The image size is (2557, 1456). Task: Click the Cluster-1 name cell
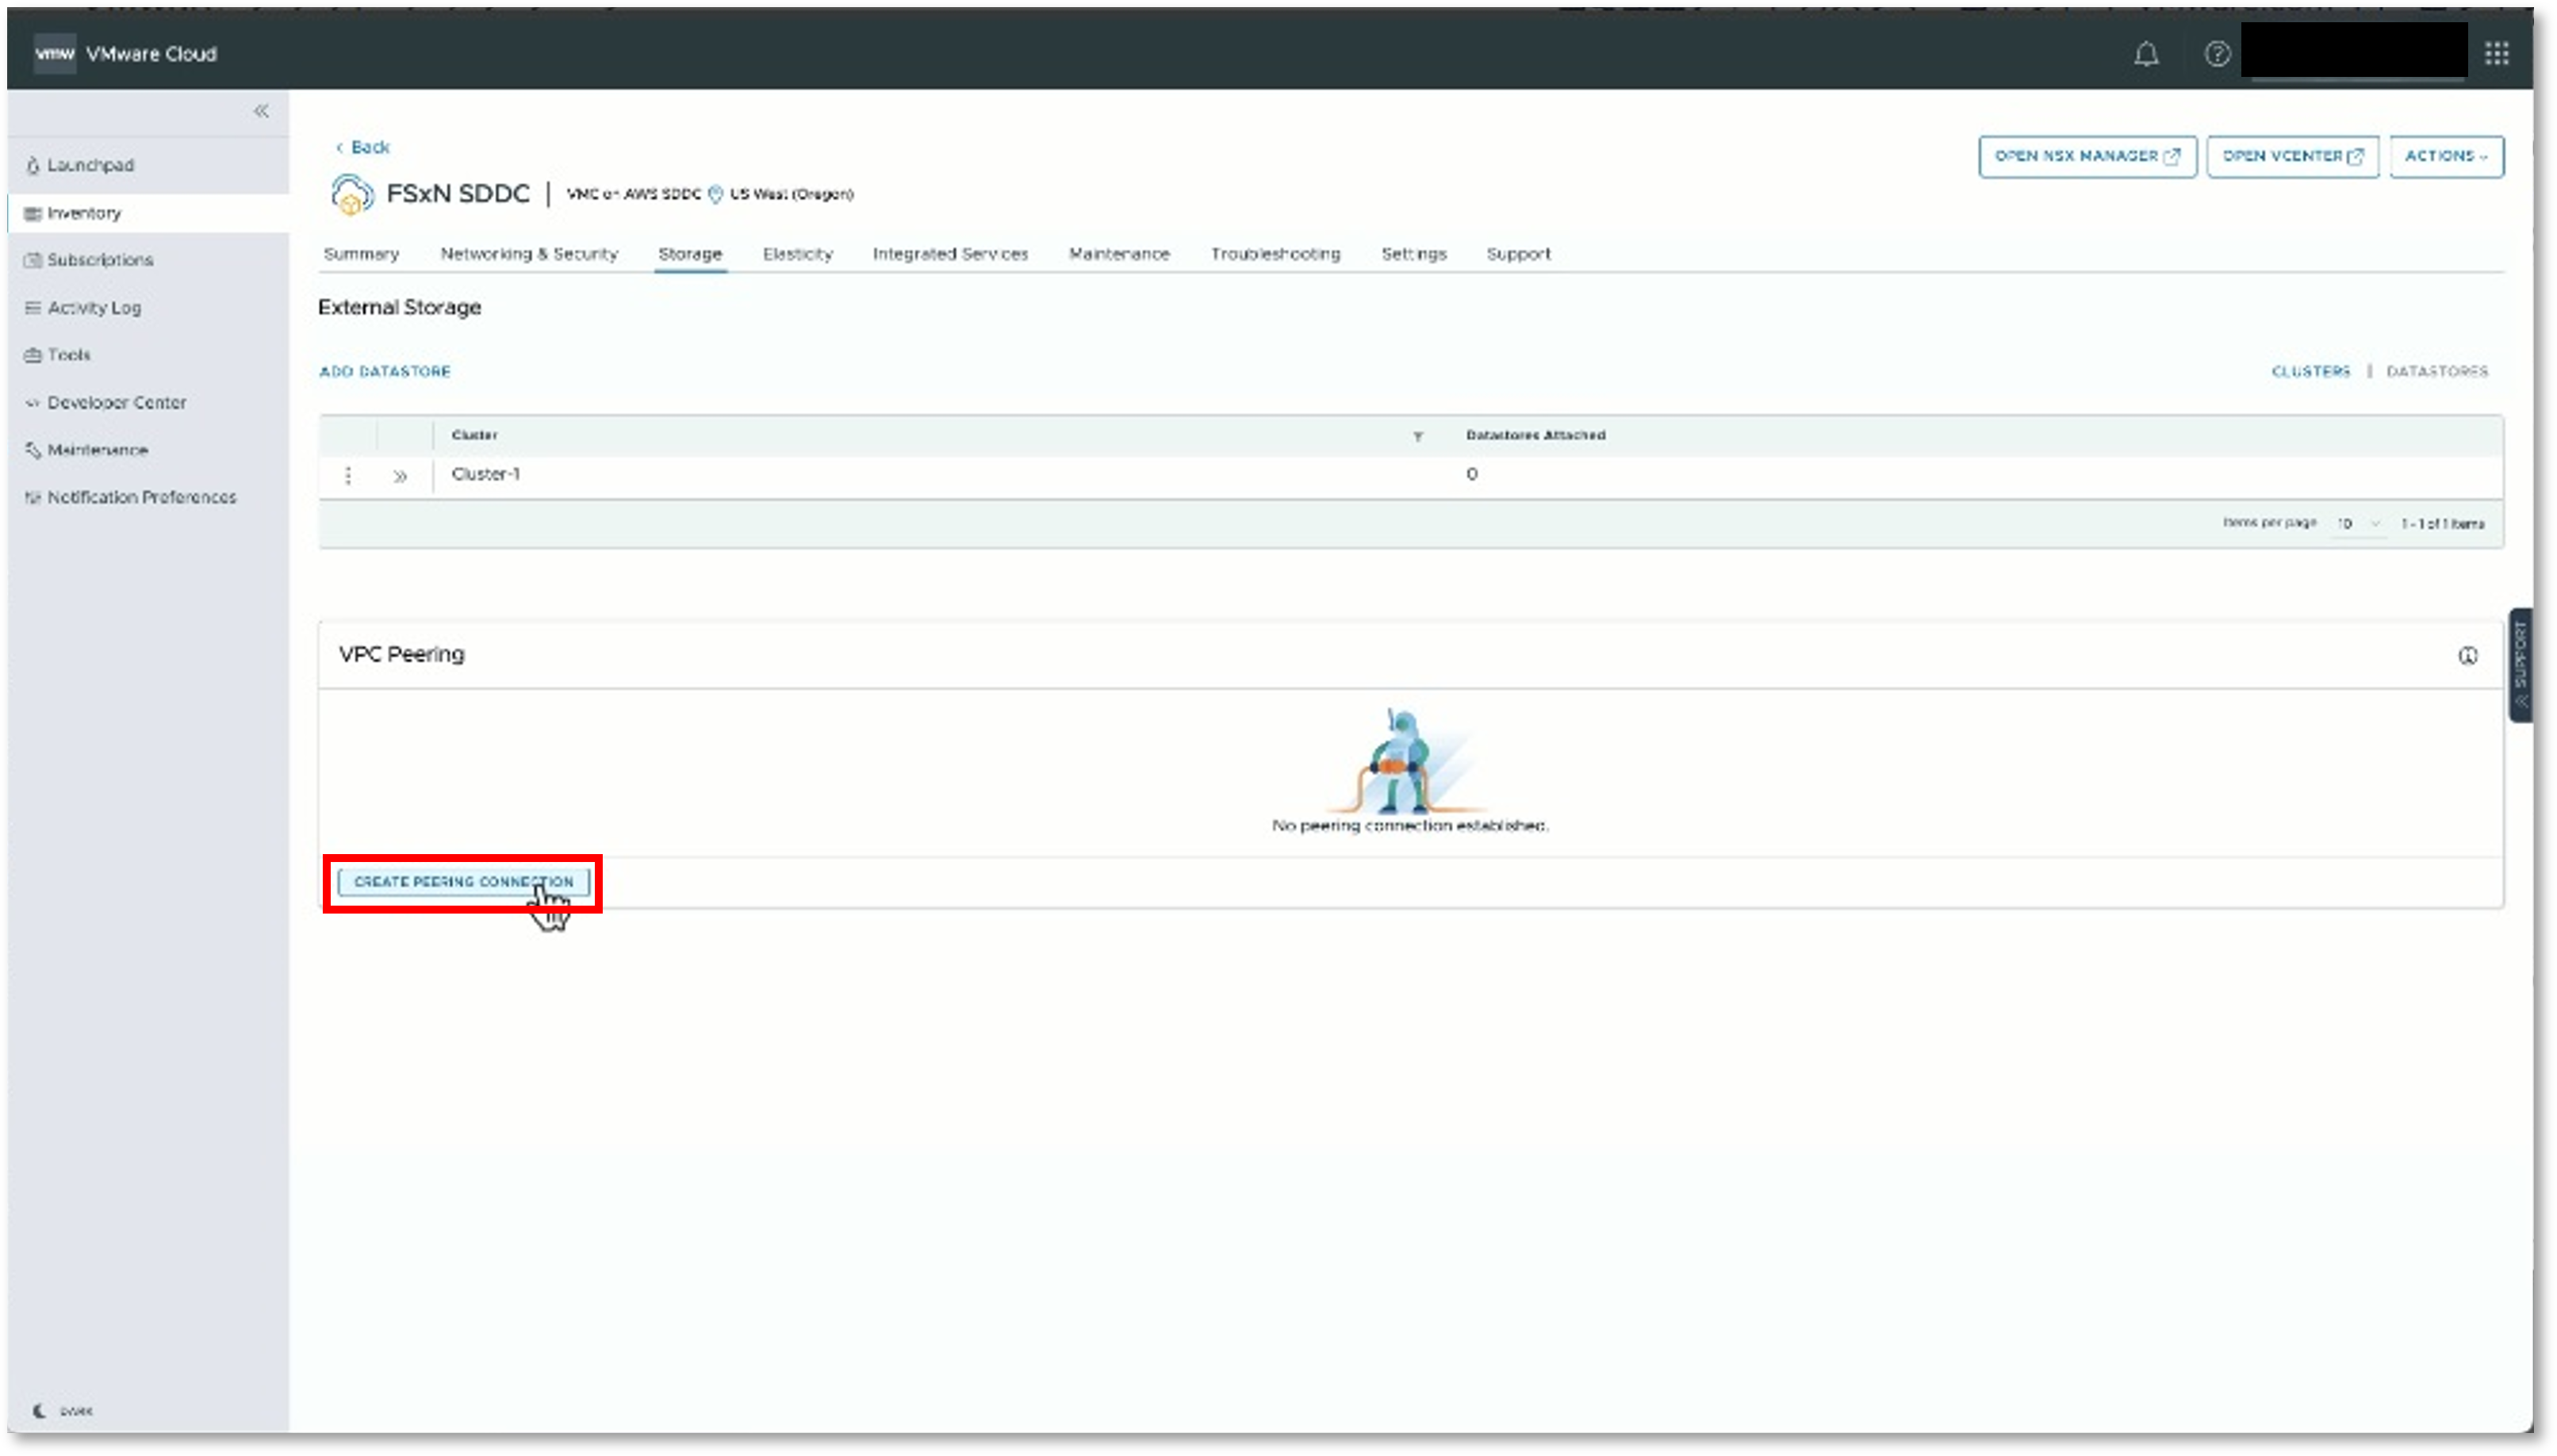pyautogui.click(x=486, y=474)
